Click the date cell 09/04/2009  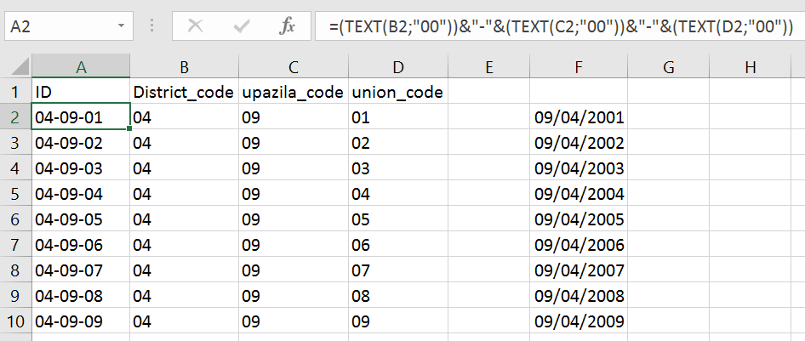[579, 323]
